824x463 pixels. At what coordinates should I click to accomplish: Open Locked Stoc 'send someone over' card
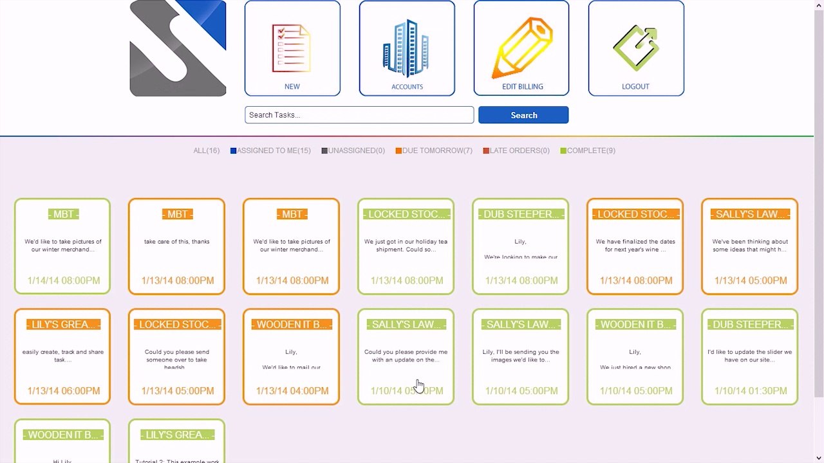point(177,357)
